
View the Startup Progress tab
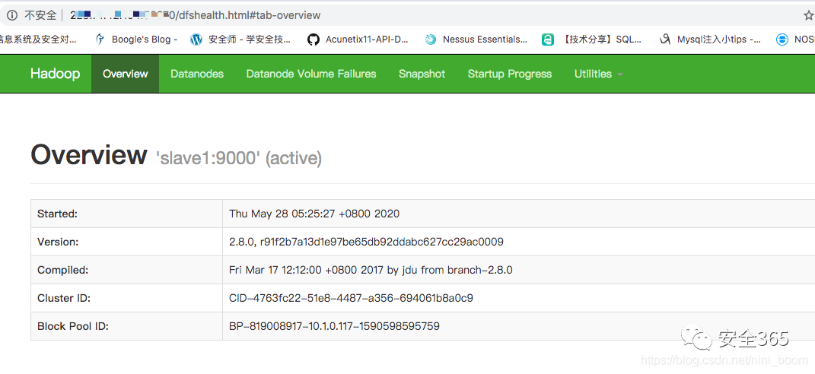(x=510, y=74)
